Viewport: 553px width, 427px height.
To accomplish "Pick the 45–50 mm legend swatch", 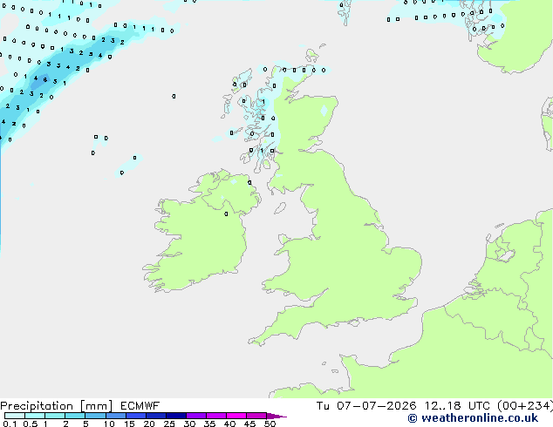I will pyautogui.click(x=256, y=416).
